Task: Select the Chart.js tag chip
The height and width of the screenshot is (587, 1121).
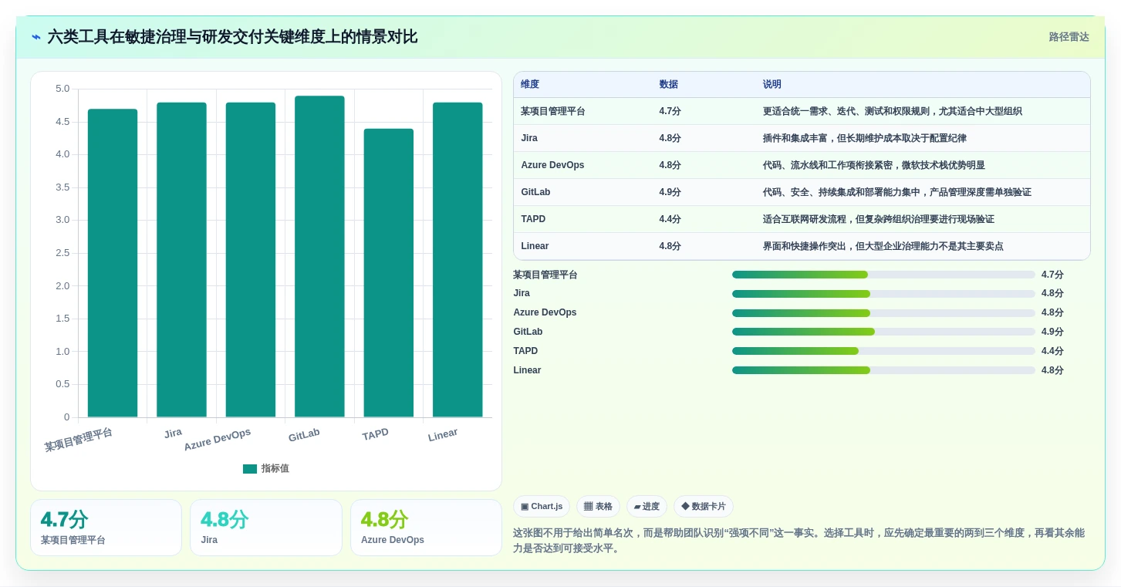Action: (542, 507)
